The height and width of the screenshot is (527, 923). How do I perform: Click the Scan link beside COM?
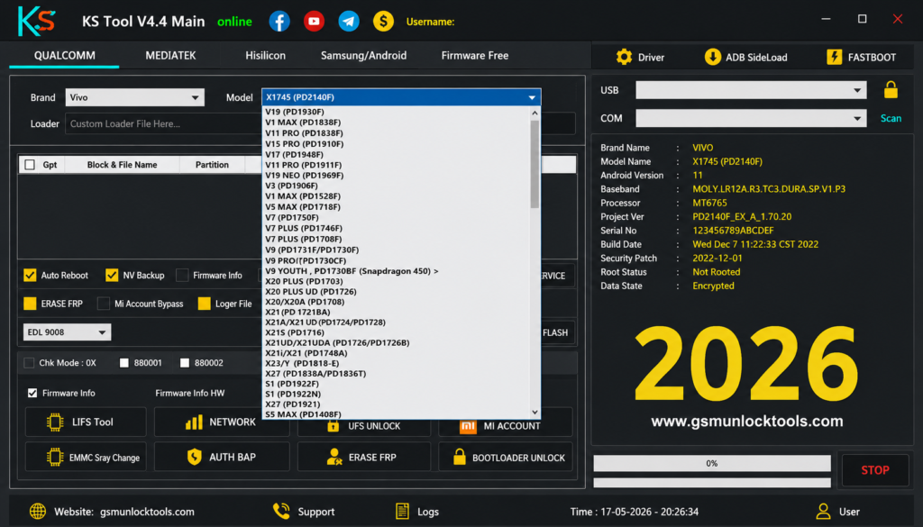coord(891,118)
